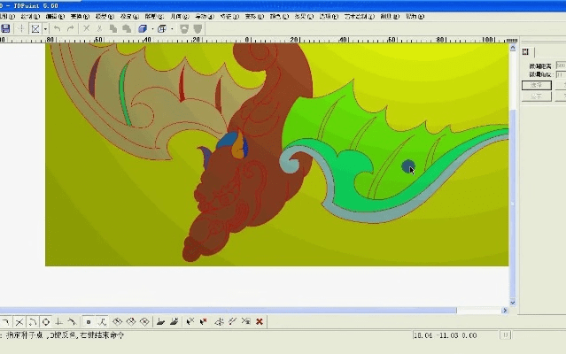Toggle the crosshair snap icon in top toolbar
Viewport: 566px width, 354px height.
pyautogui.click(x=22, y=29)
